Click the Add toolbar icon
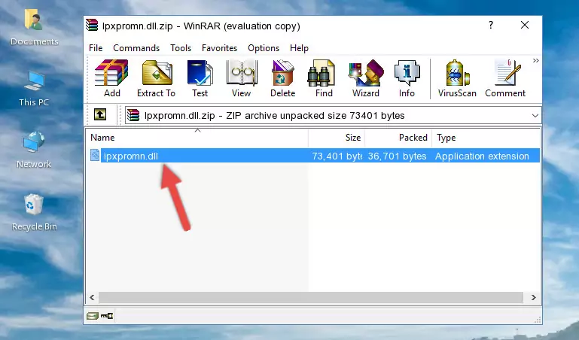The width and height of the screenshot is (579, 340). click(111, 78)
